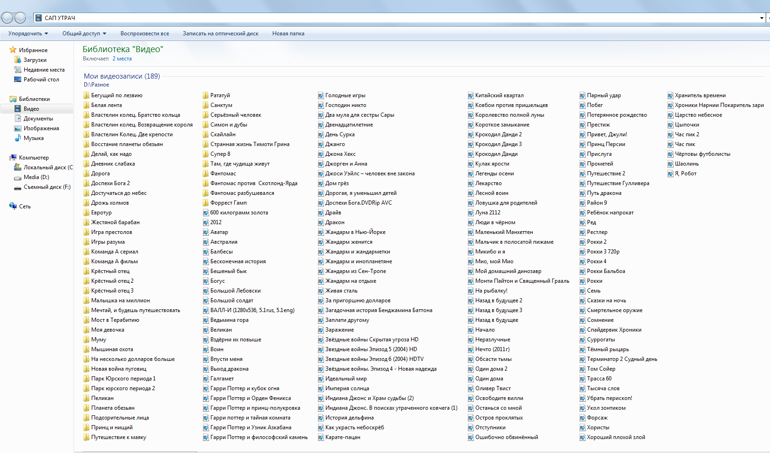The width and height of the screenshot is (770, 453).
Task: Select file named Терминатор 2 Судный день
Action: tap(622, 359)
